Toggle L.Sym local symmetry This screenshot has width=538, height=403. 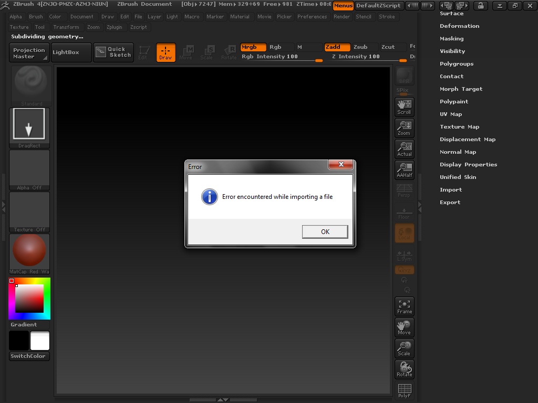pyautogui.click(x=404, y=255)
